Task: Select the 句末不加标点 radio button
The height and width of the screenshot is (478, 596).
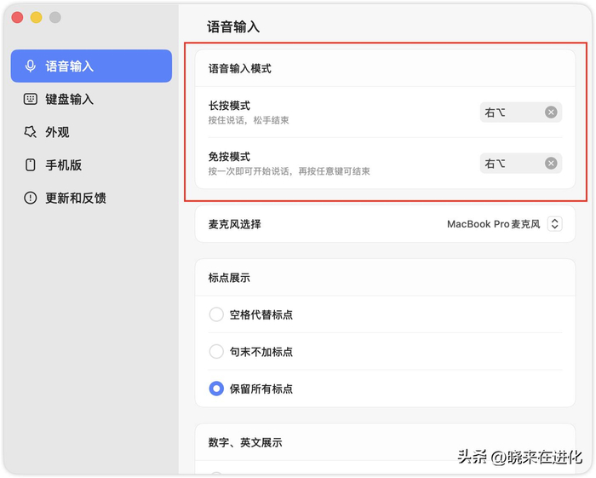Action: click(x=216, y=351)
